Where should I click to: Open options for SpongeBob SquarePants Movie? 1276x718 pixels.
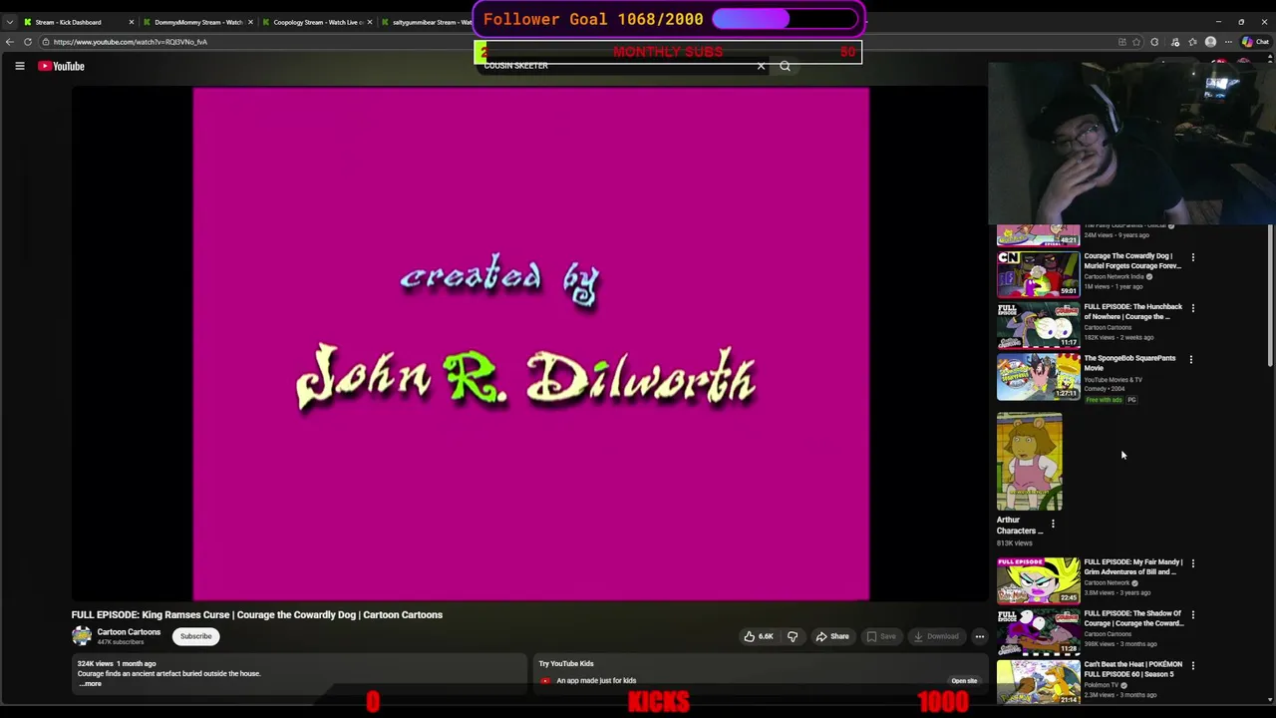coord(1192,359)
